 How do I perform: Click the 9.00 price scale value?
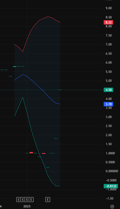click(x=109, y=8)
